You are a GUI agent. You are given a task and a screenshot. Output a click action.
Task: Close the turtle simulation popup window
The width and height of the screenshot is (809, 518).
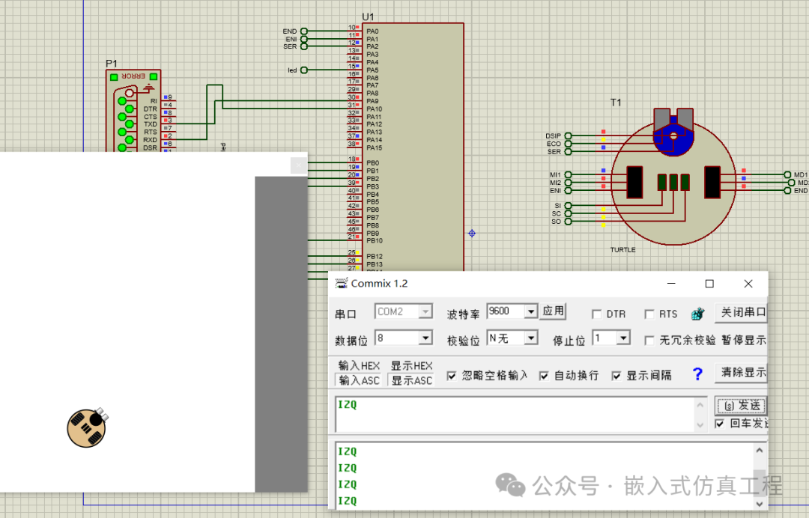[x=299, y=165]
